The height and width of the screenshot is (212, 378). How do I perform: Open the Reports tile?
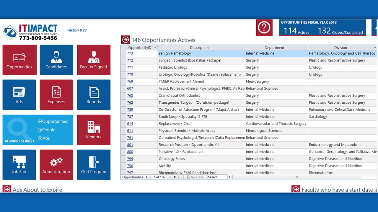(x=94, y=95)
